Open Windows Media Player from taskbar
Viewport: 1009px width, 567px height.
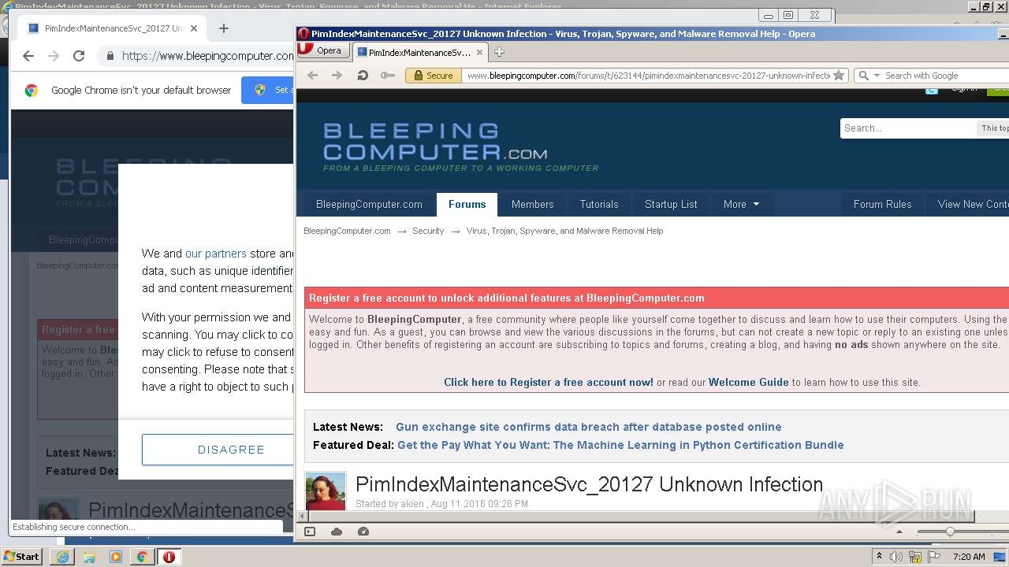(x=116, y=557)
